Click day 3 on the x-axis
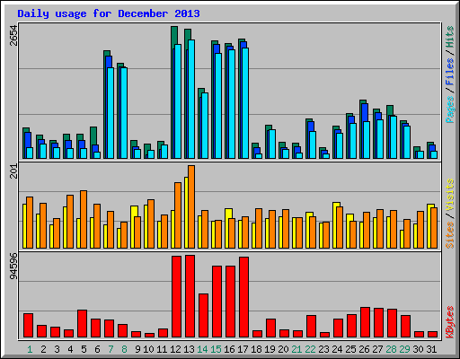The image size is (460, 359). coord(57,349)
